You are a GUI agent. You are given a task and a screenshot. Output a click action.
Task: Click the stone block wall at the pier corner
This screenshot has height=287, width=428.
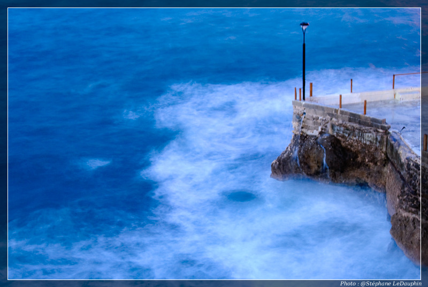tap(316, 116)
